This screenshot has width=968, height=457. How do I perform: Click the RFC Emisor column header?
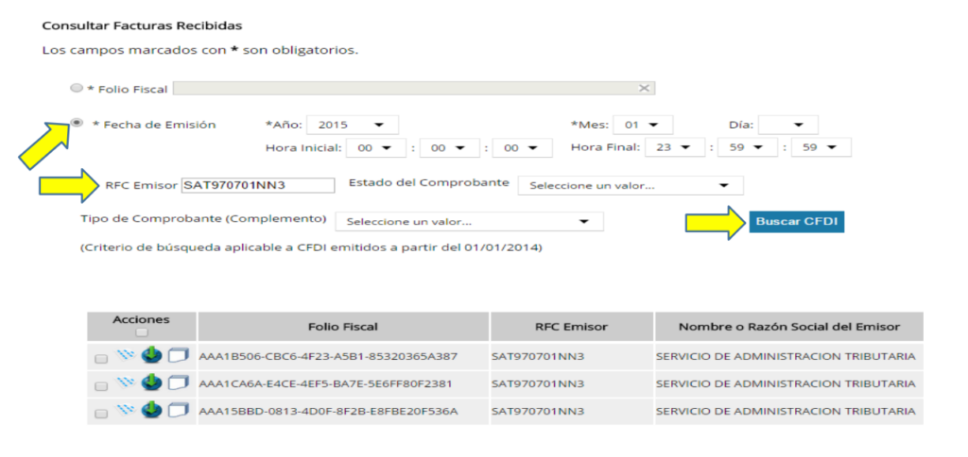click(x=572, y=327)
